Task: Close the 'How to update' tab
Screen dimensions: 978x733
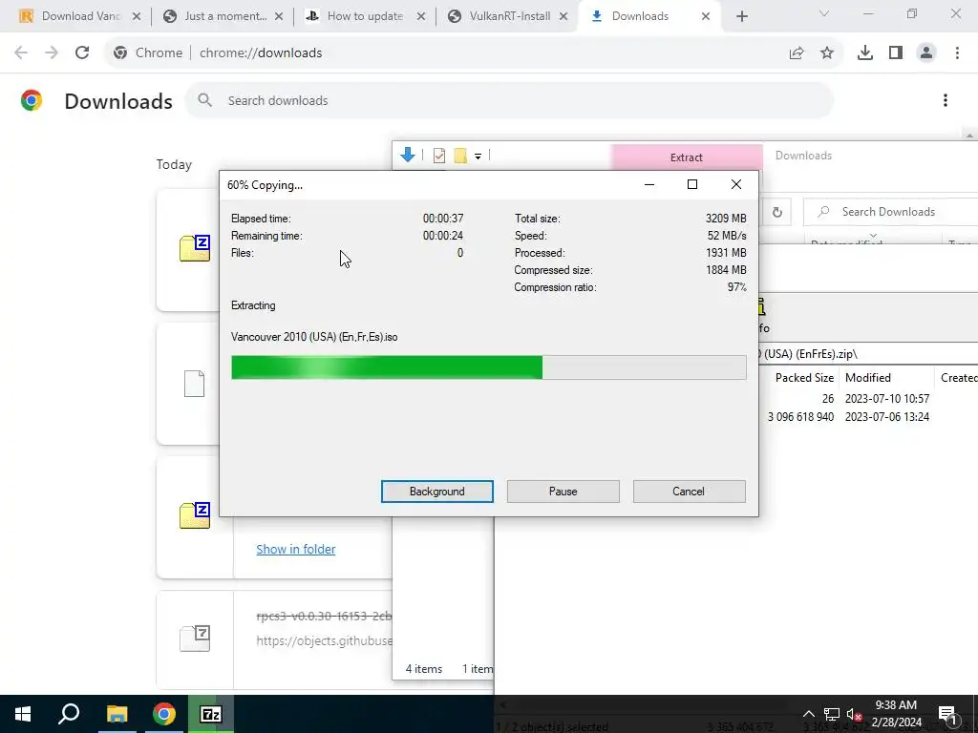Action: click(x=421, y=16)
